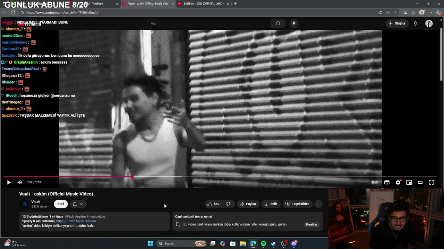The image size is (444, 249).
Task: Open YouTube notifications bell
Action: coord(416,24)
